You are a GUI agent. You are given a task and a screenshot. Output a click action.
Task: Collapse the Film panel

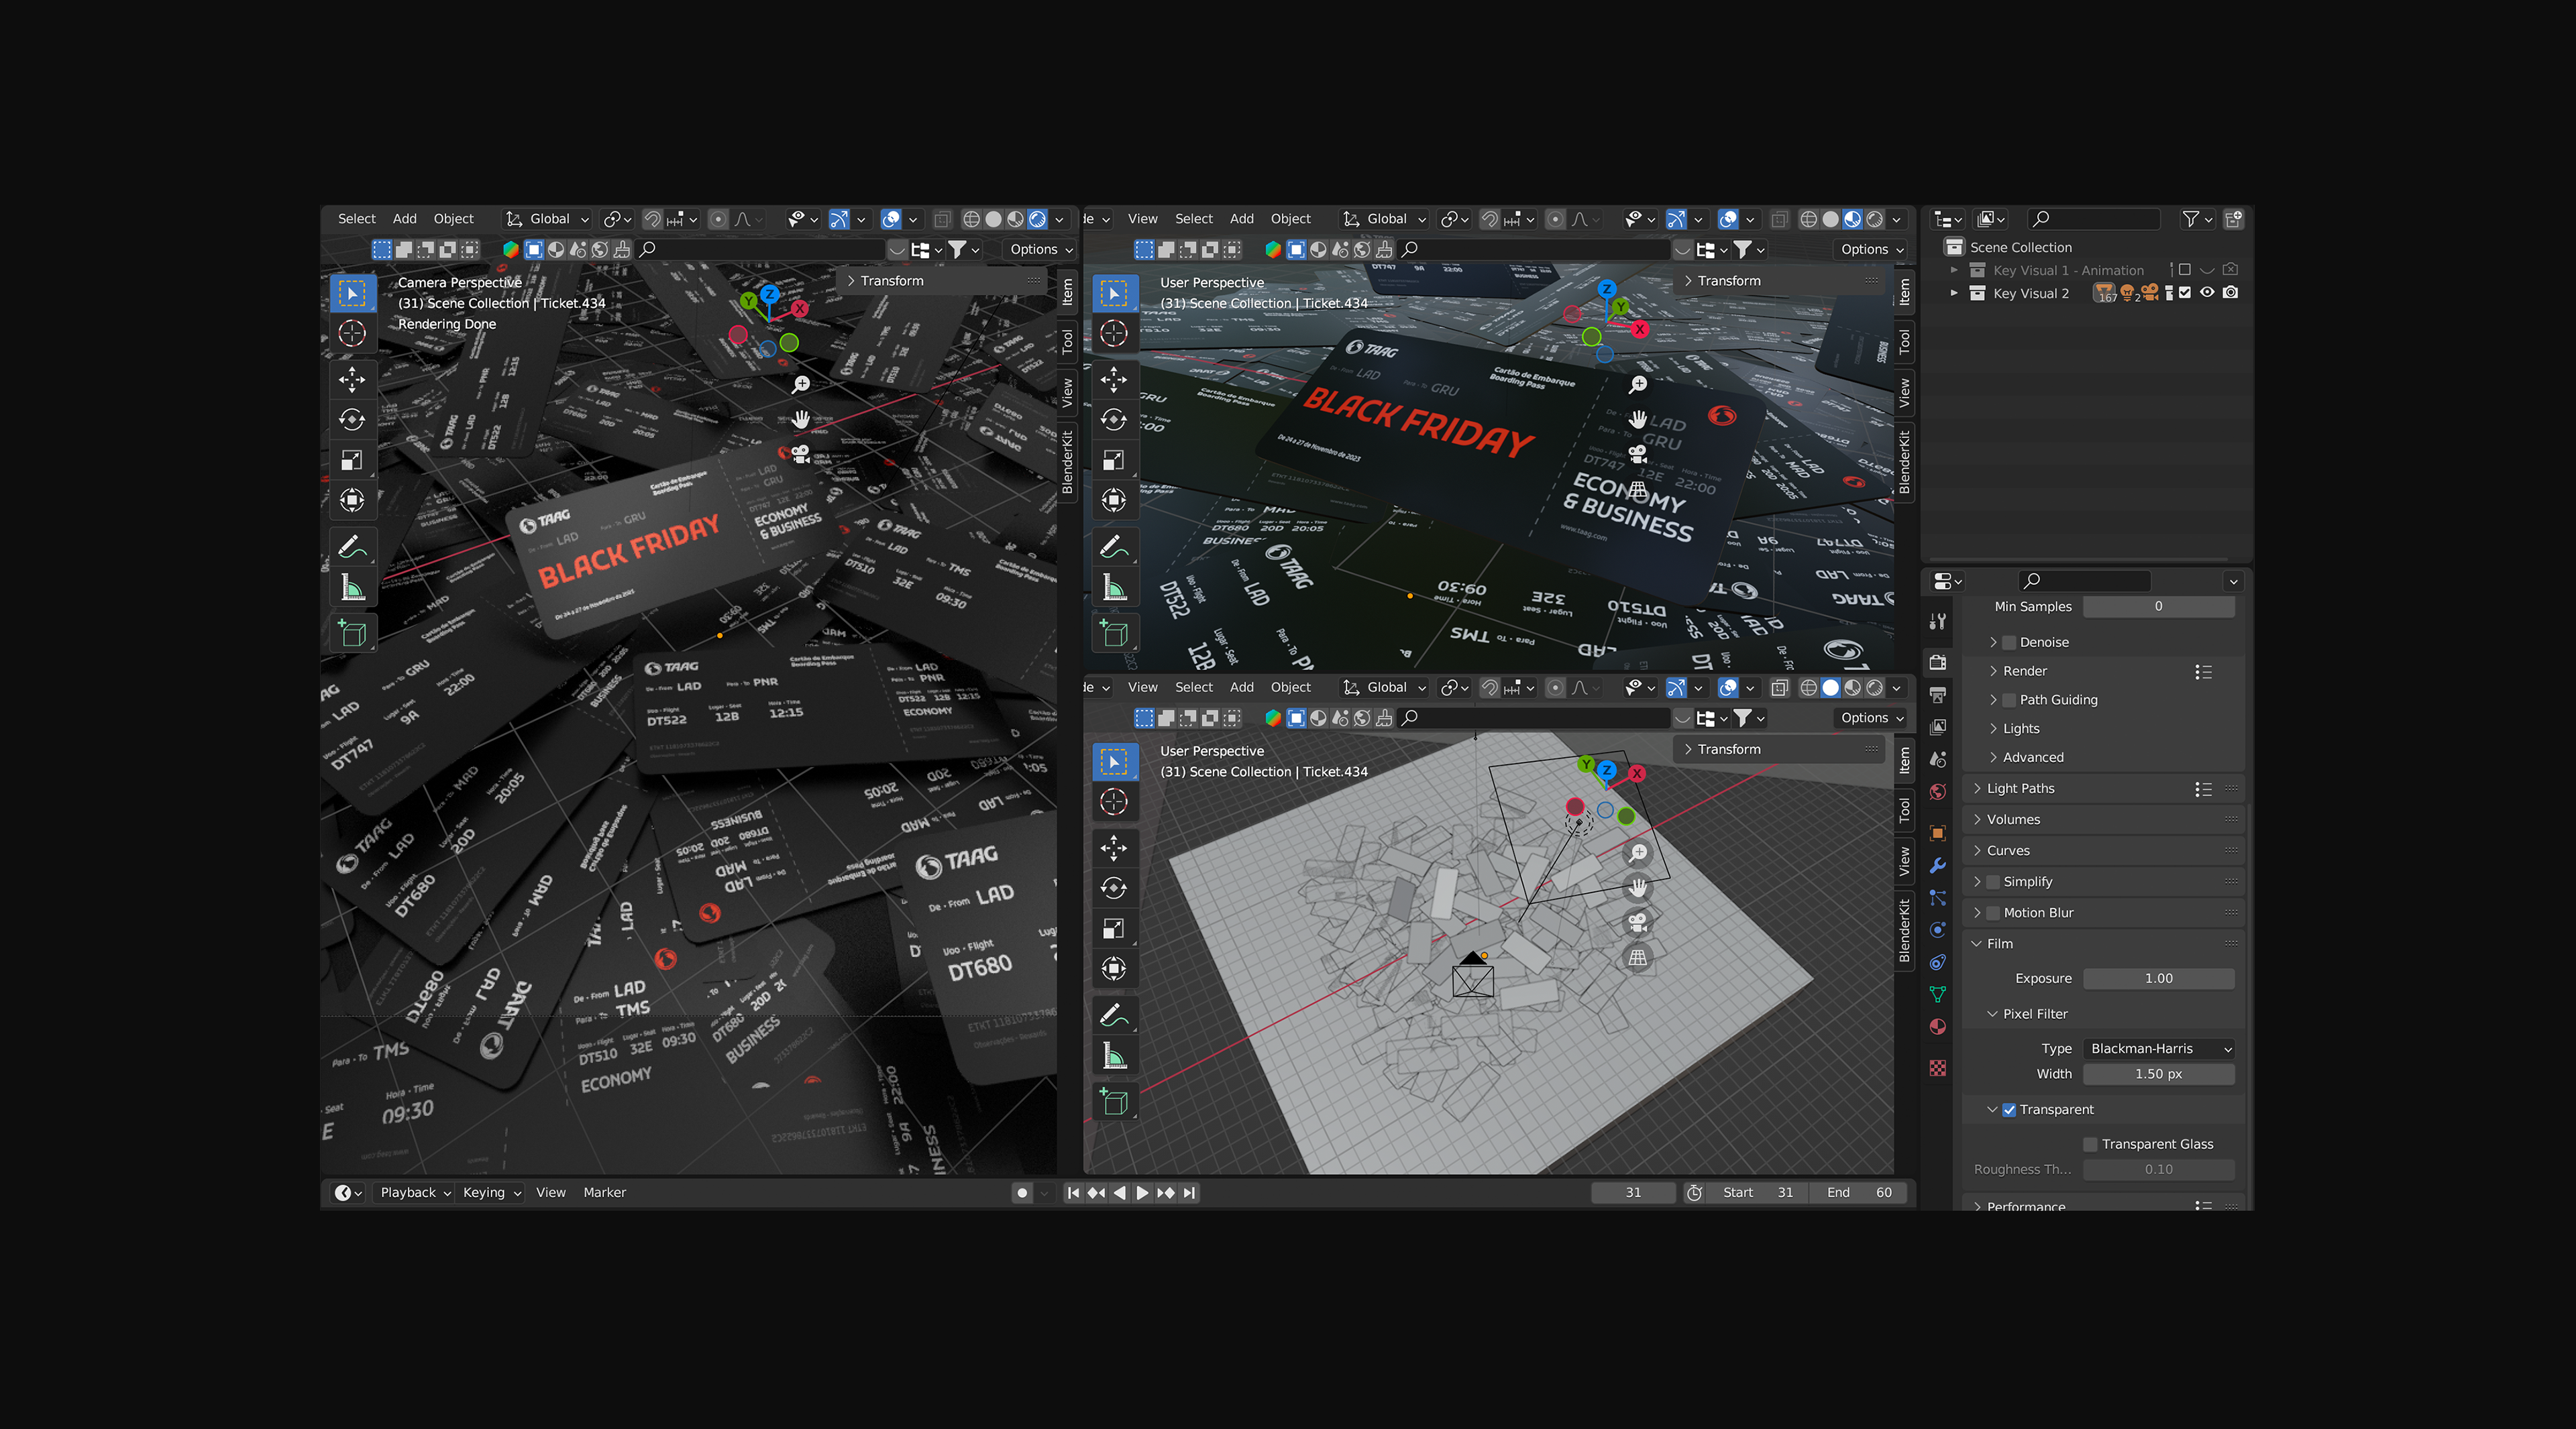click(x=1977, y=944)
